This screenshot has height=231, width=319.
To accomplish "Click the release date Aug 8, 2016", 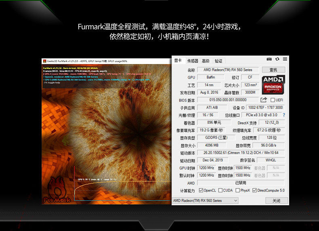I will pyautogui.click(x=209, y=93).
